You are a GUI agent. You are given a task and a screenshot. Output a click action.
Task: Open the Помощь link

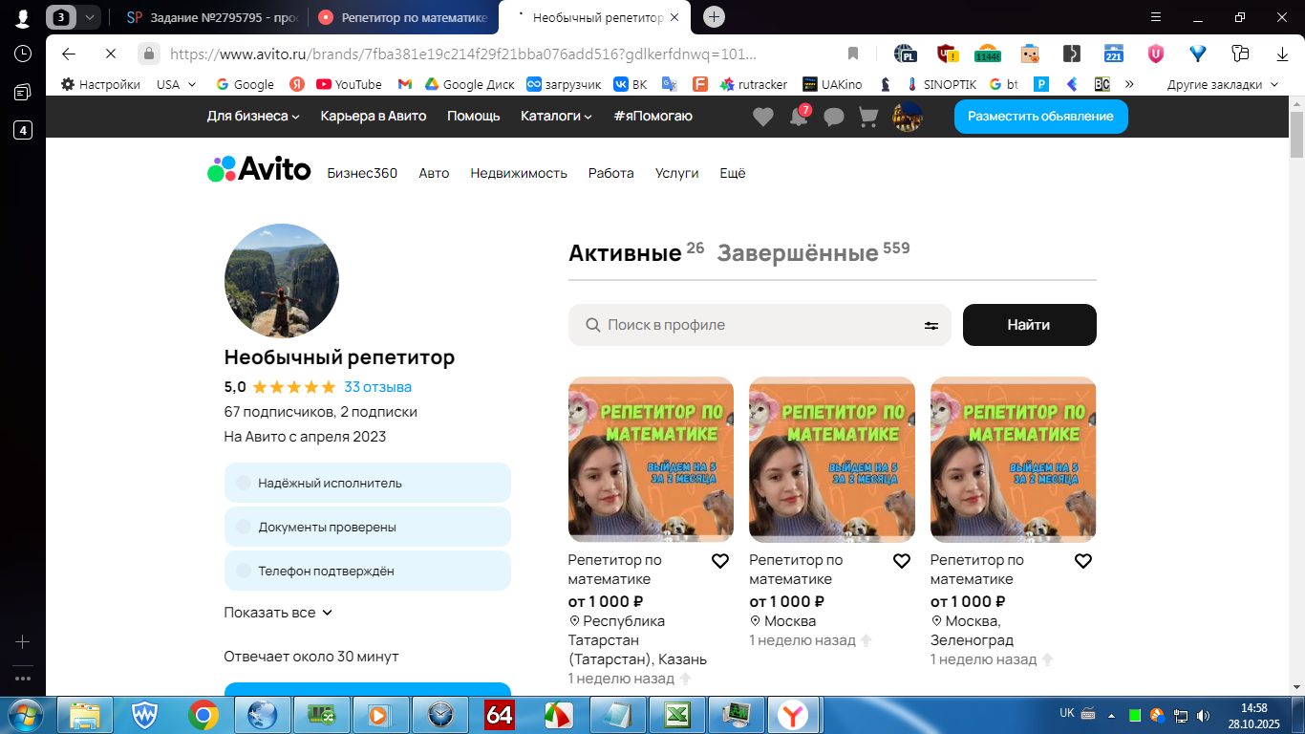tap(474, 116)
